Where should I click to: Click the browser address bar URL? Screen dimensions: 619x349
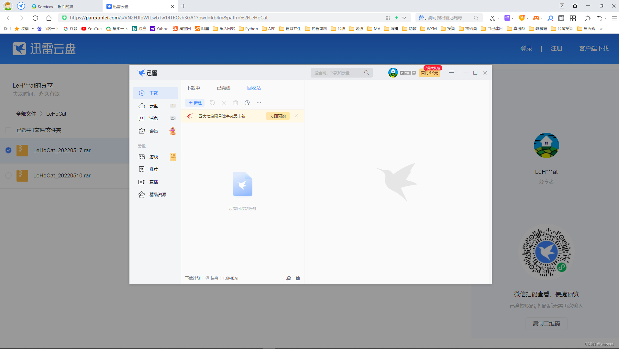(x=169, y=18)
